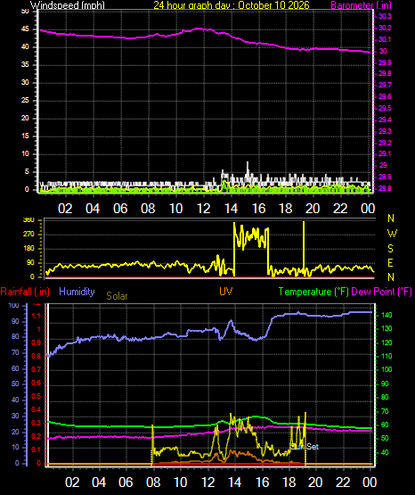
Task: Select the 0.7 rainfall scale value
Action: [36, 369]
